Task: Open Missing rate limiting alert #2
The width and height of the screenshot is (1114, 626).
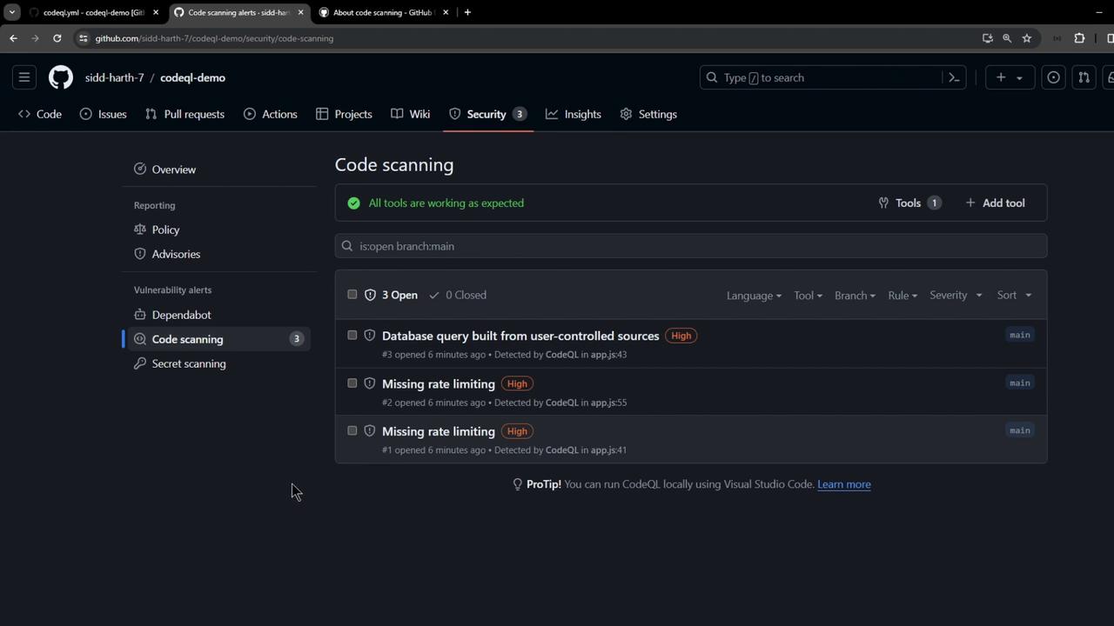Action: [x=439, y=383]
